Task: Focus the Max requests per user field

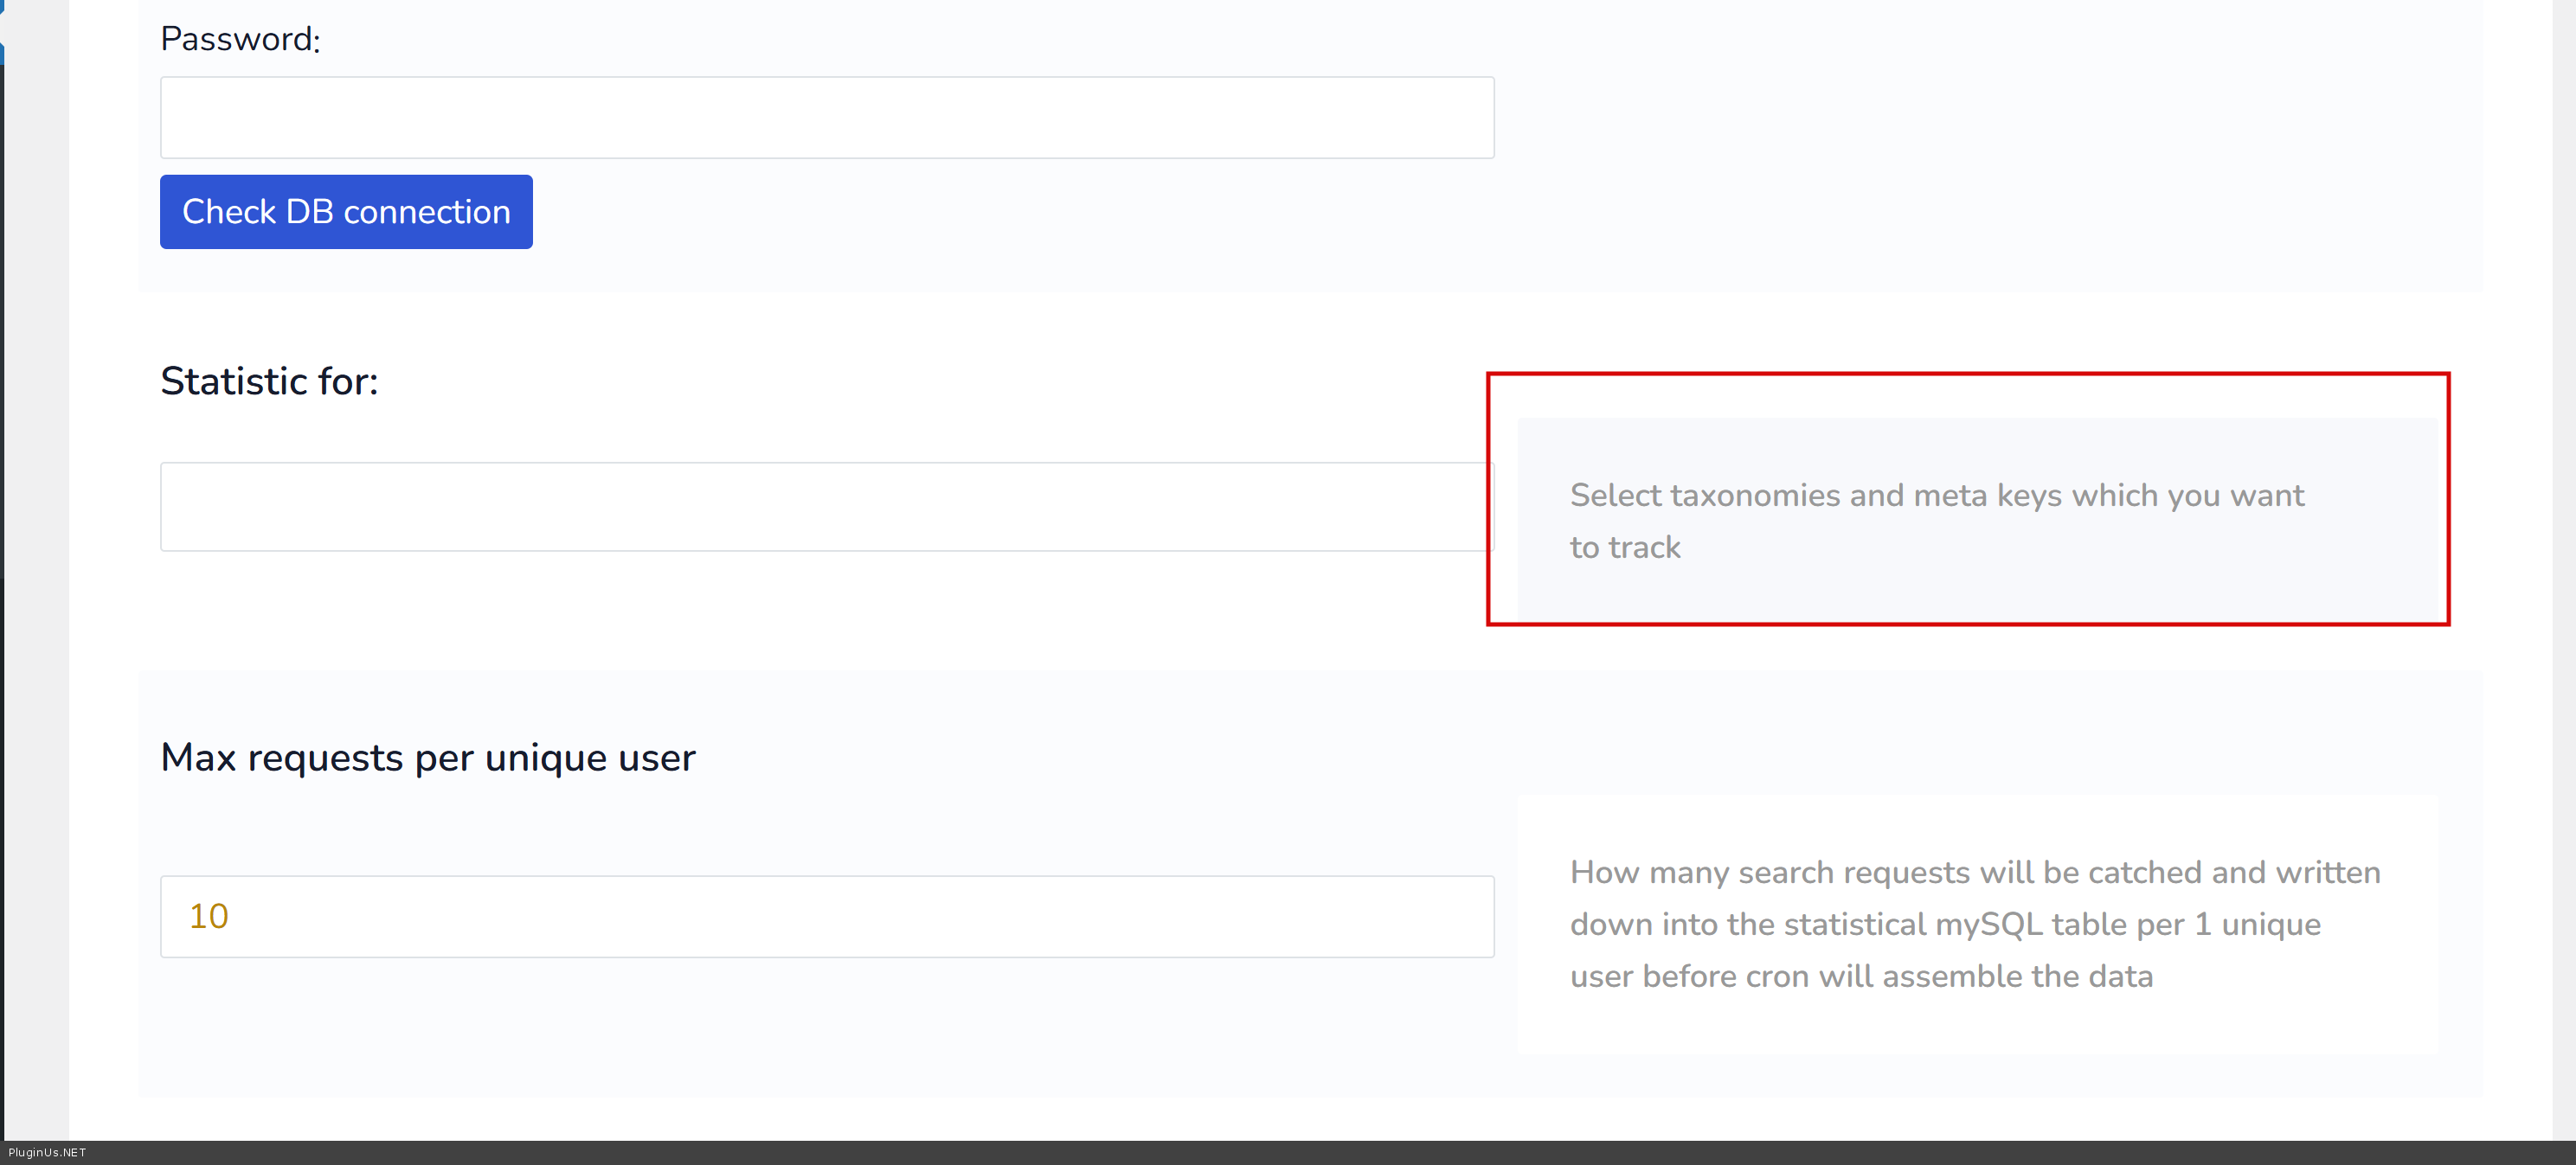Action: pyautogui.click(x=826, y=916)
